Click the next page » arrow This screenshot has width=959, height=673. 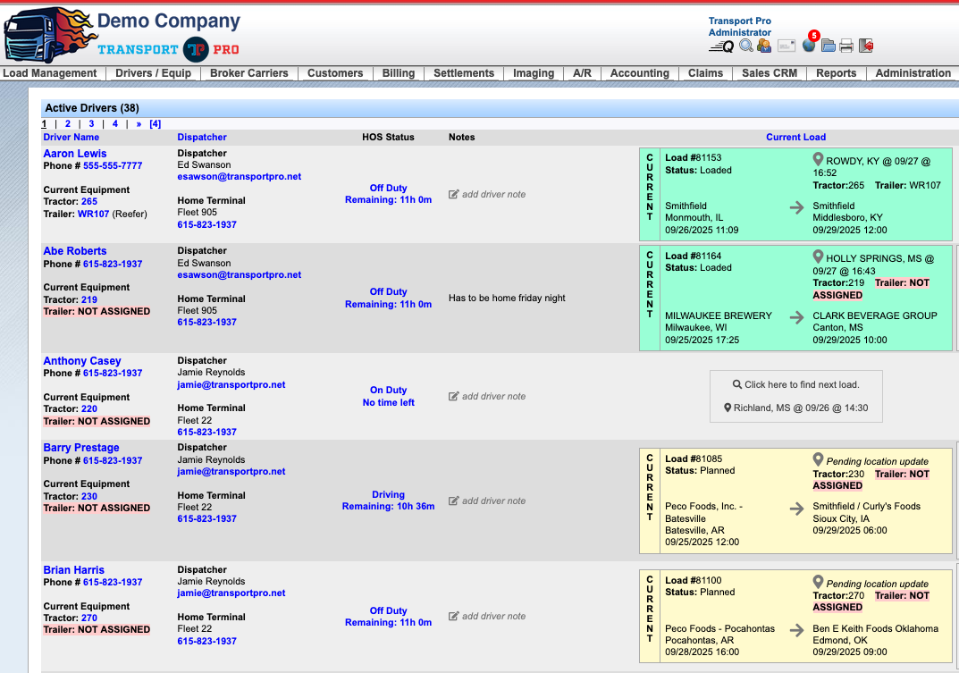pos(139,123)
